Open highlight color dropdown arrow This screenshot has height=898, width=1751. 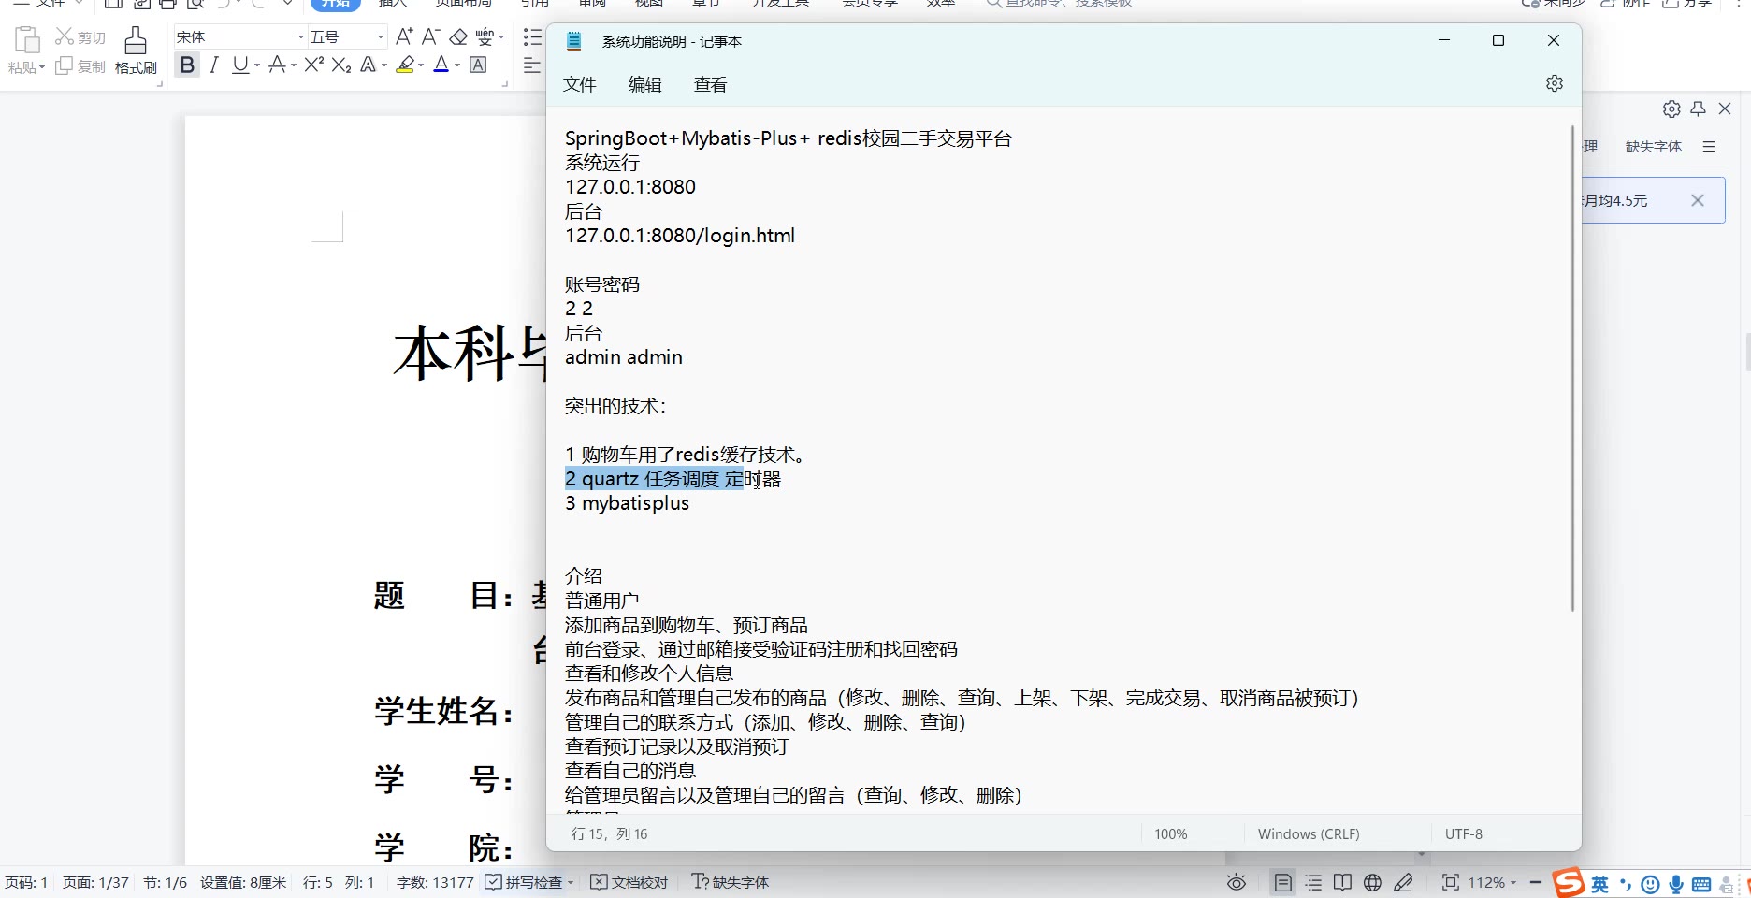coord(421,65)
